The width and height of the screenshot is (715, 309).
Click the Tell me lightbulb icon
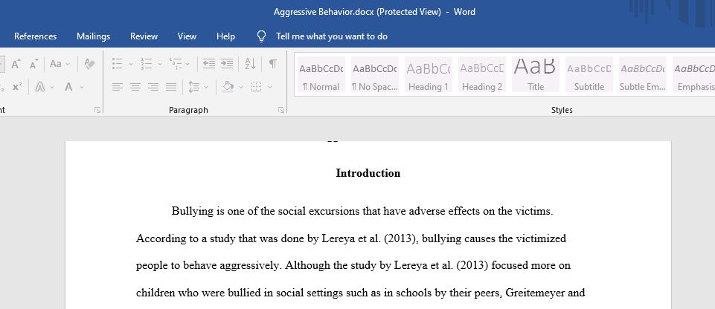[261, 36]
